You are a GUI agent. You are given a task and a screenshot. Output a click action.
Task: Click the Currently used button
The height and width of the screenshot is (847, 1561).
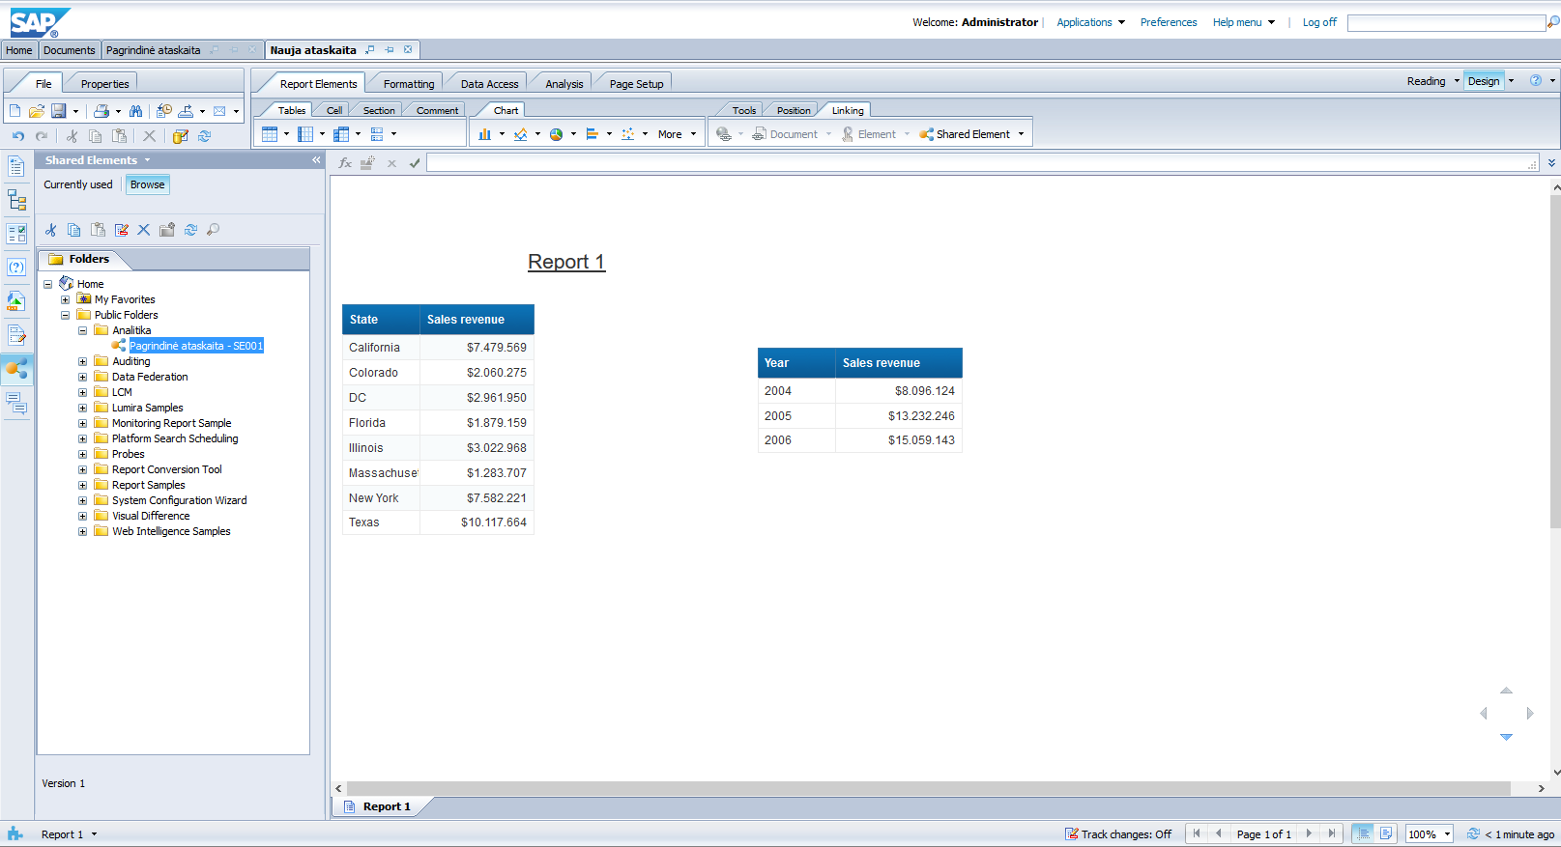(x=78, y=184)
